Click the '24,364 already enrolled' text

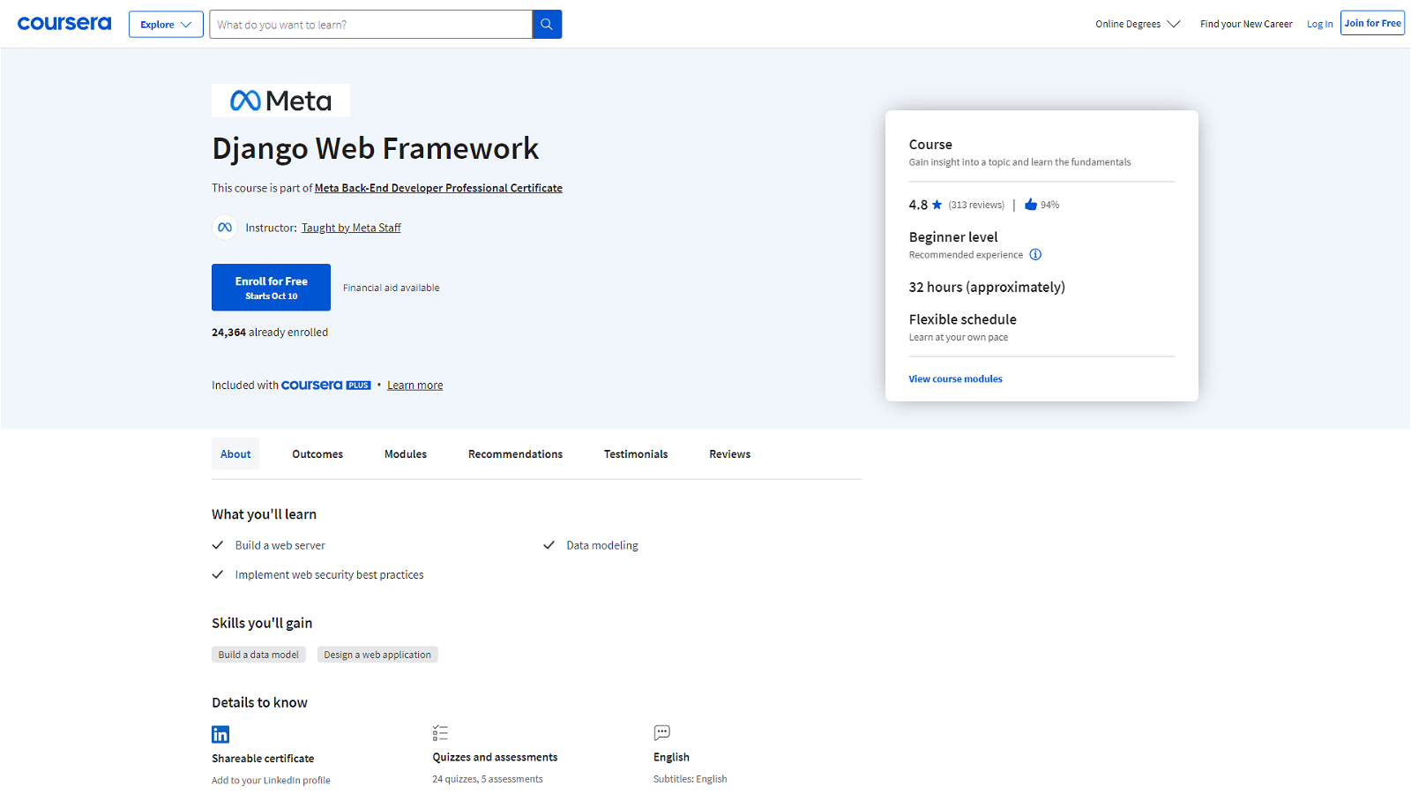270,333
